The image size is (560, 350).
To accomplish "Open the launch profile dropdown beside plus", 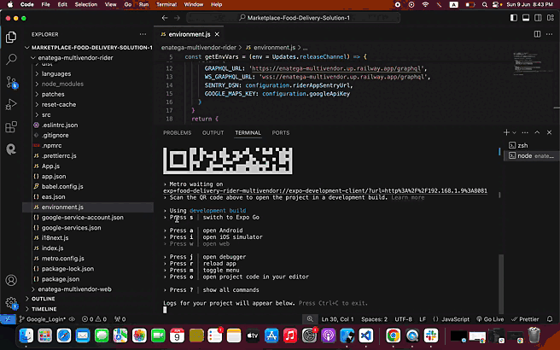I will coord(515,133).
